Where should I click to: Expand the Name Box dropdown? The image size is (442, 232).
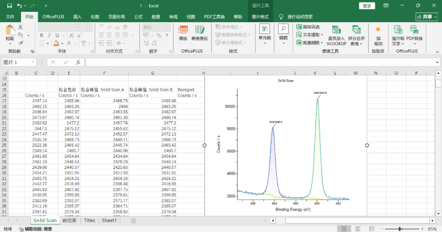[x=33, y=62]
